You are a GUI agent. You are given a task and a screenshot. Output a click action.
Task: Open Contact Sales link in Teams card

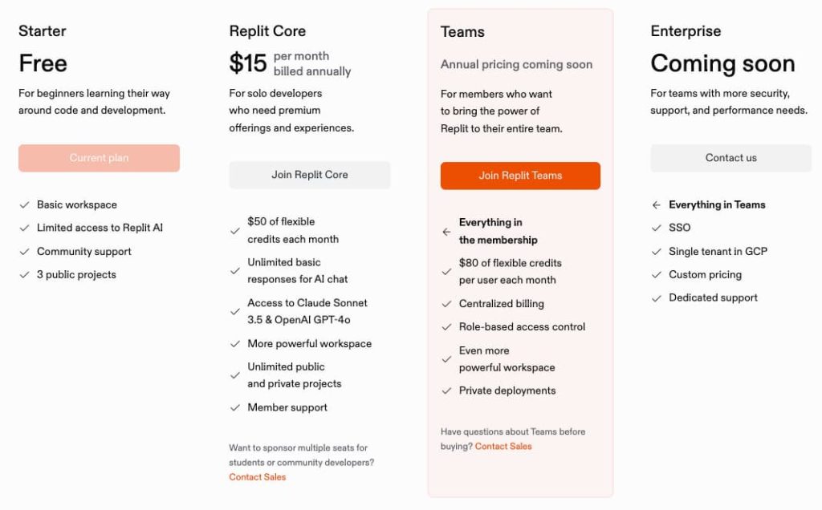[503, 447]
